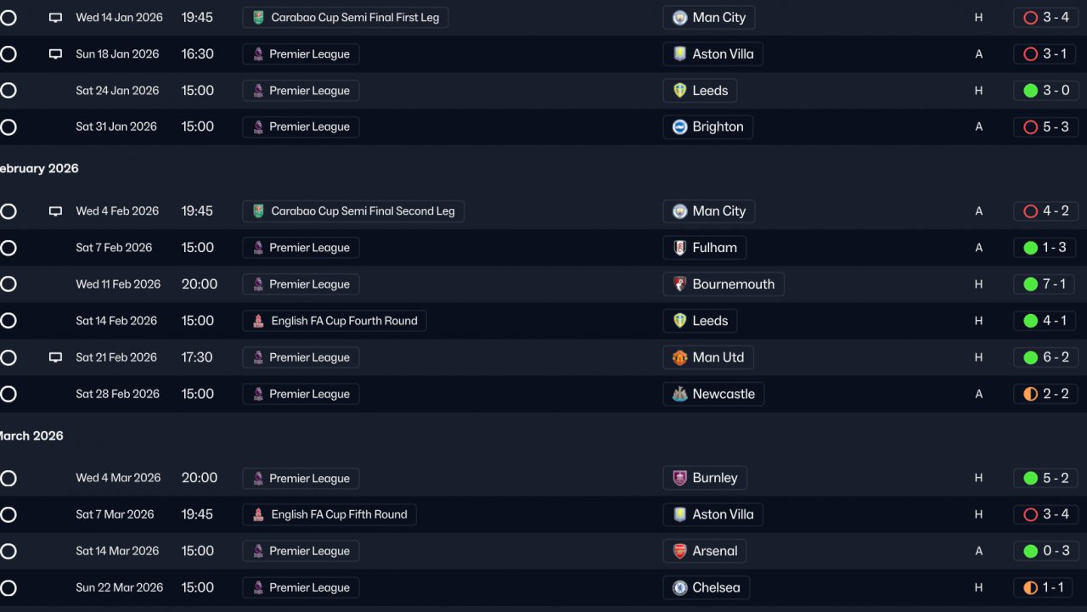Click the Carabao Cup trophy icon for First Leg
This screenshot has height=612, width=1087.
(x=258, y=18)
